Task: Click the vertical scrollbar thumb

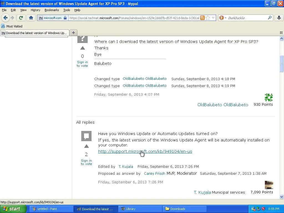Action: click(282, 64)
